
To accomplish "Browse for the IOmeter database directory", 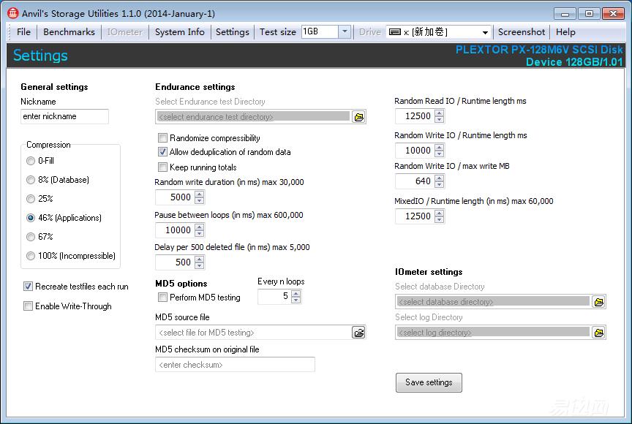I will pyautogui.click(x=599, y=301).
